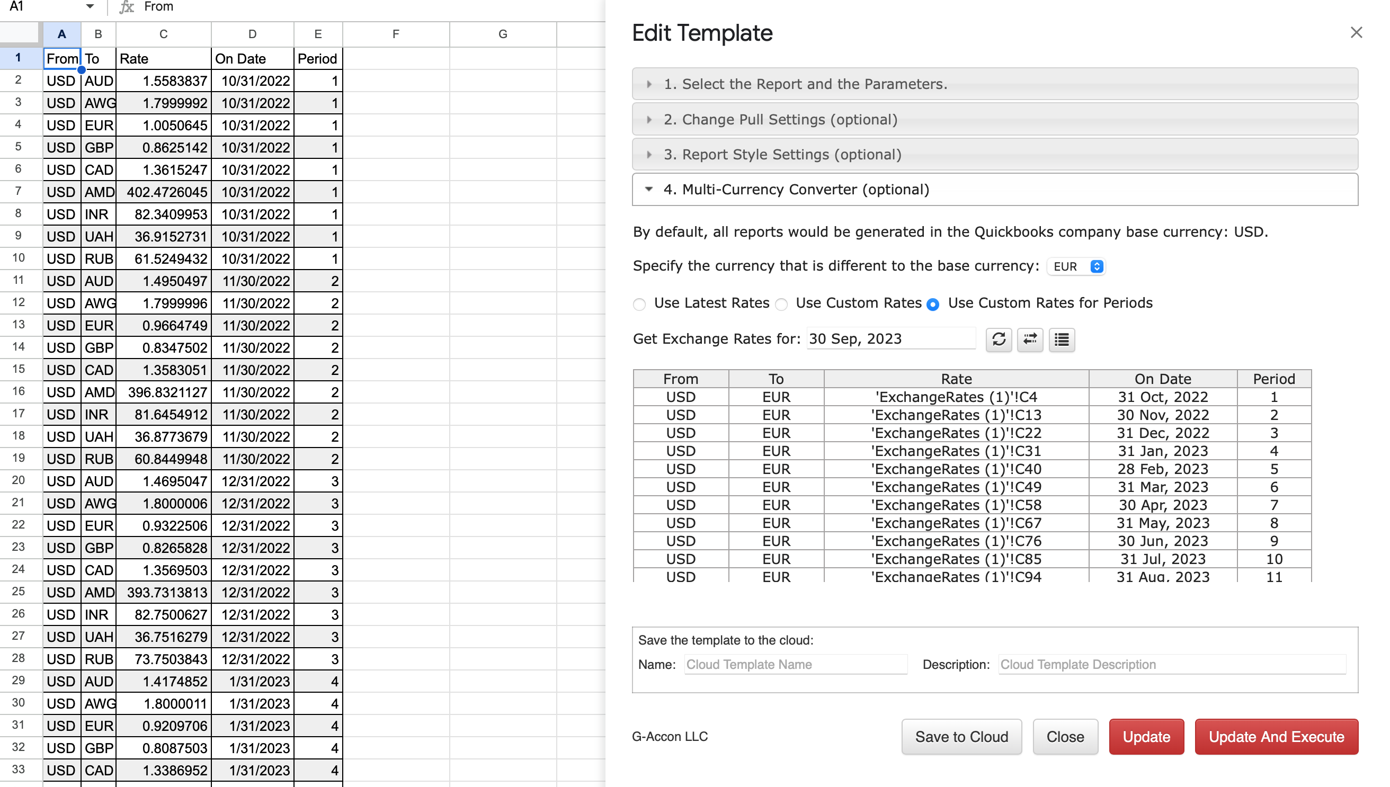1390x787 pixels.
Task: Click rate cell 73.7503843
Action: [163, 659]
